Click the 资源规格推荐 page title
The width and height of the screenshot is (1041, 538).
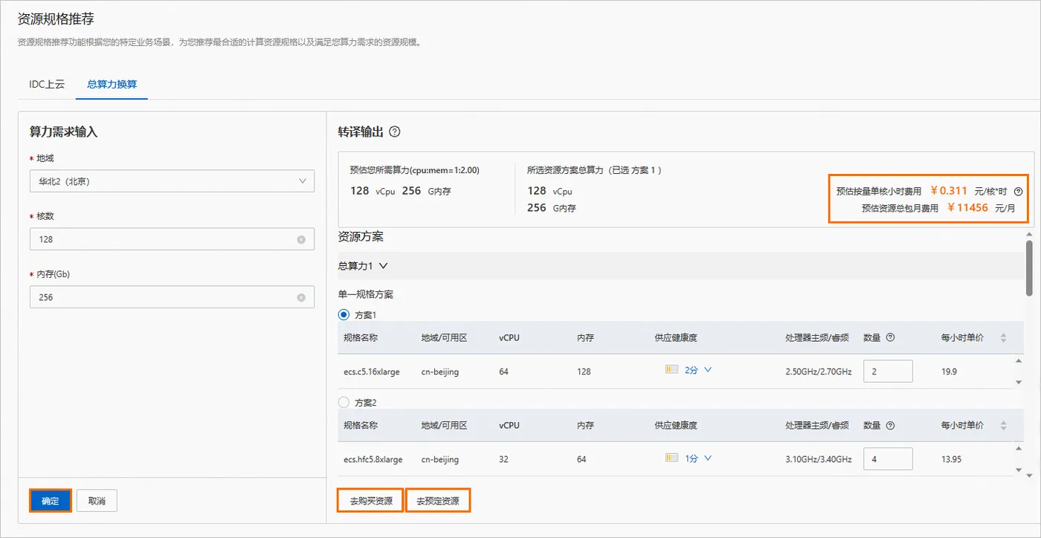56,19
